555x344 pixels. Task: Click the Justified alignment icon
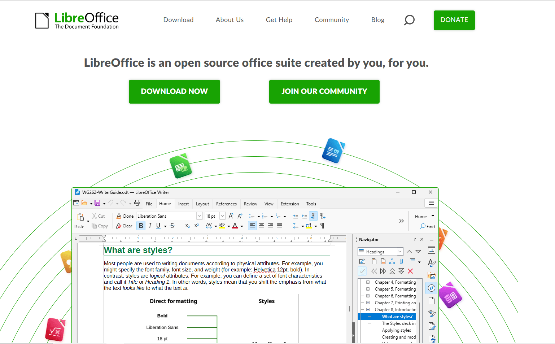[280, 226]
